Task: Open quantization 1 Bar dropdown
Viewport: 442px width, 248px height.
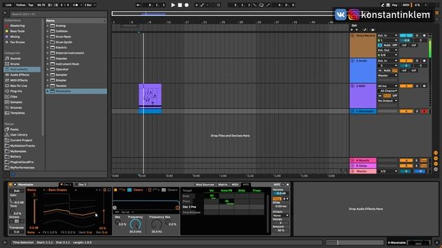Action: [90, 5]
